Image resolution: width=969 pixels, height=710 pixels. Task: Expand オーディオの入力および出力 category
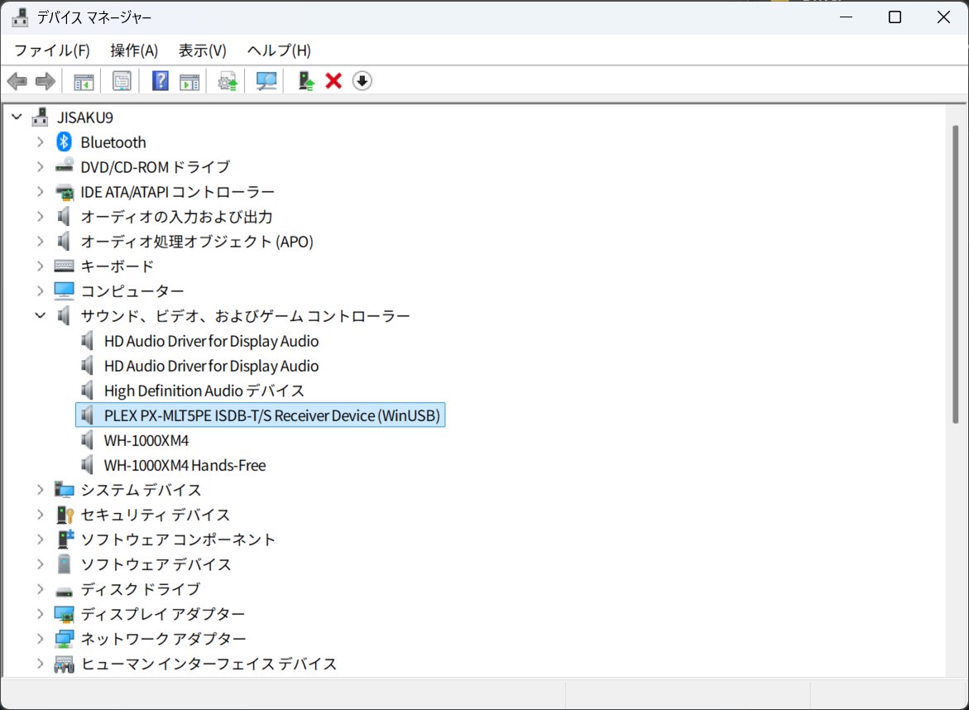coord(41,216)
